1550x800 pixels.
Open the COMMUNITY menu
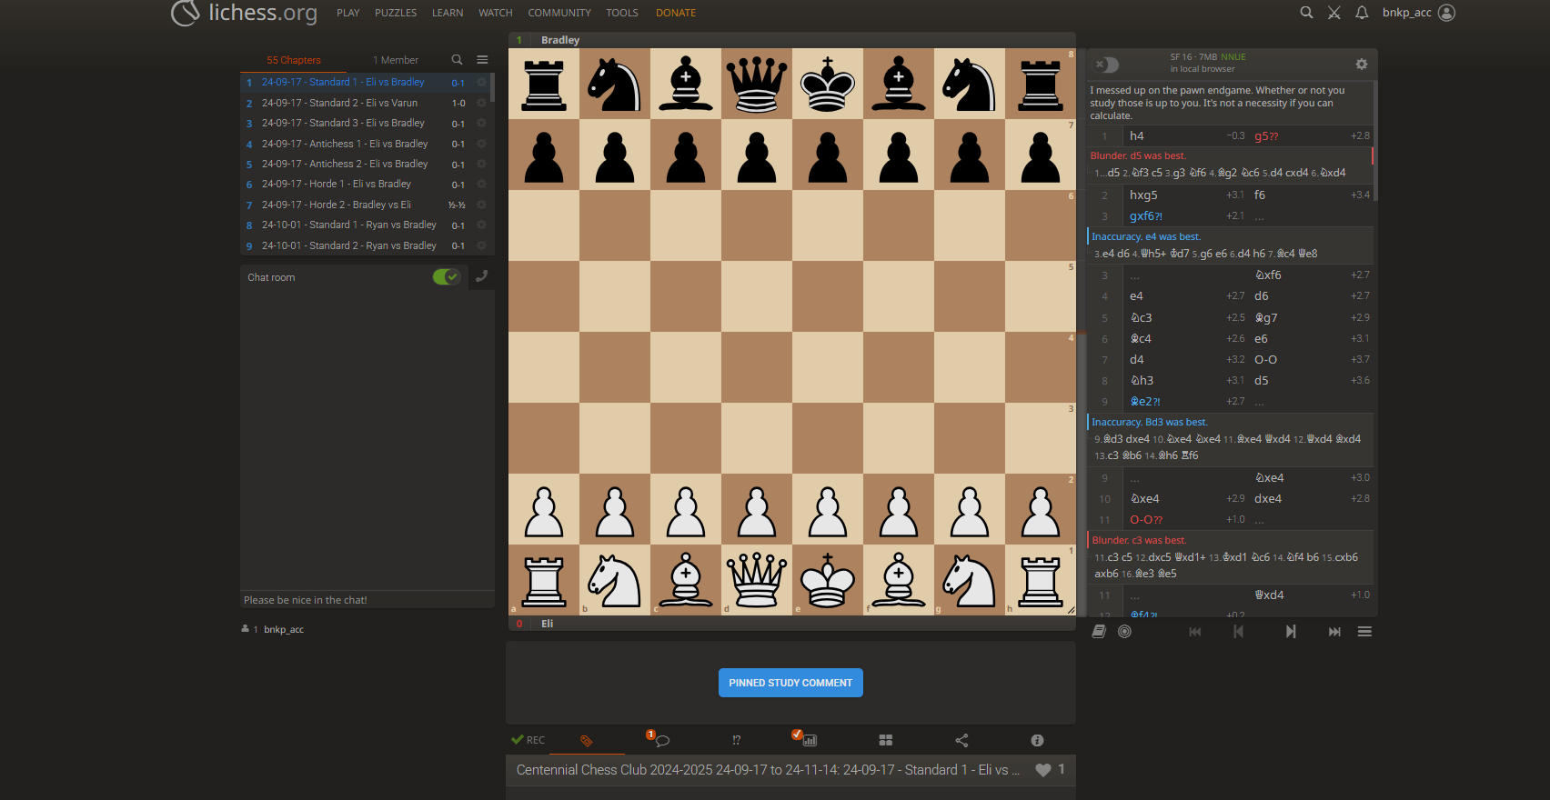coord(559,13)
